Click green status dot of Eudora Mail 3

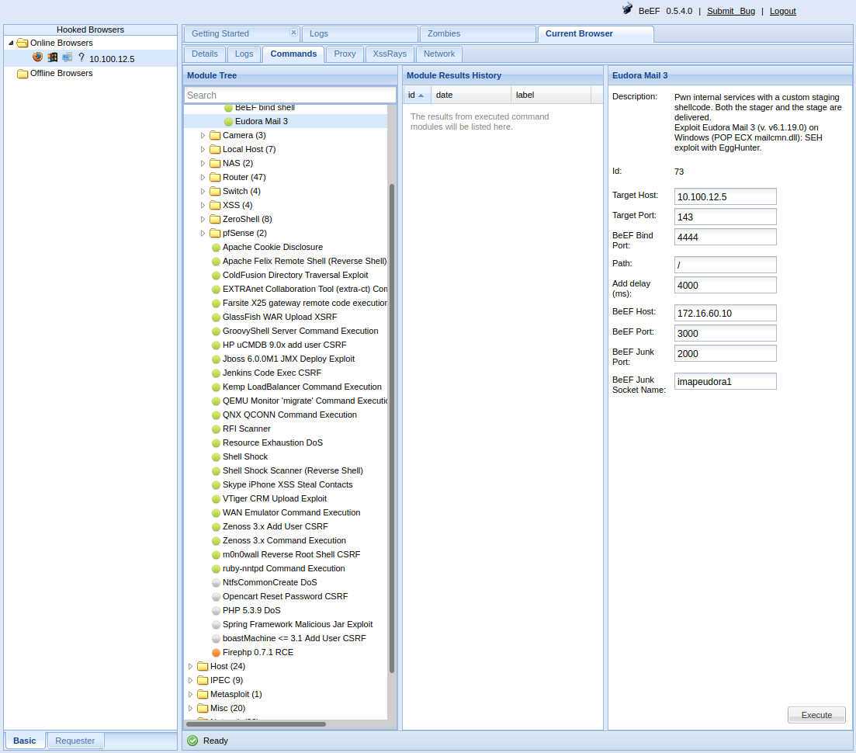coord(229,122)
